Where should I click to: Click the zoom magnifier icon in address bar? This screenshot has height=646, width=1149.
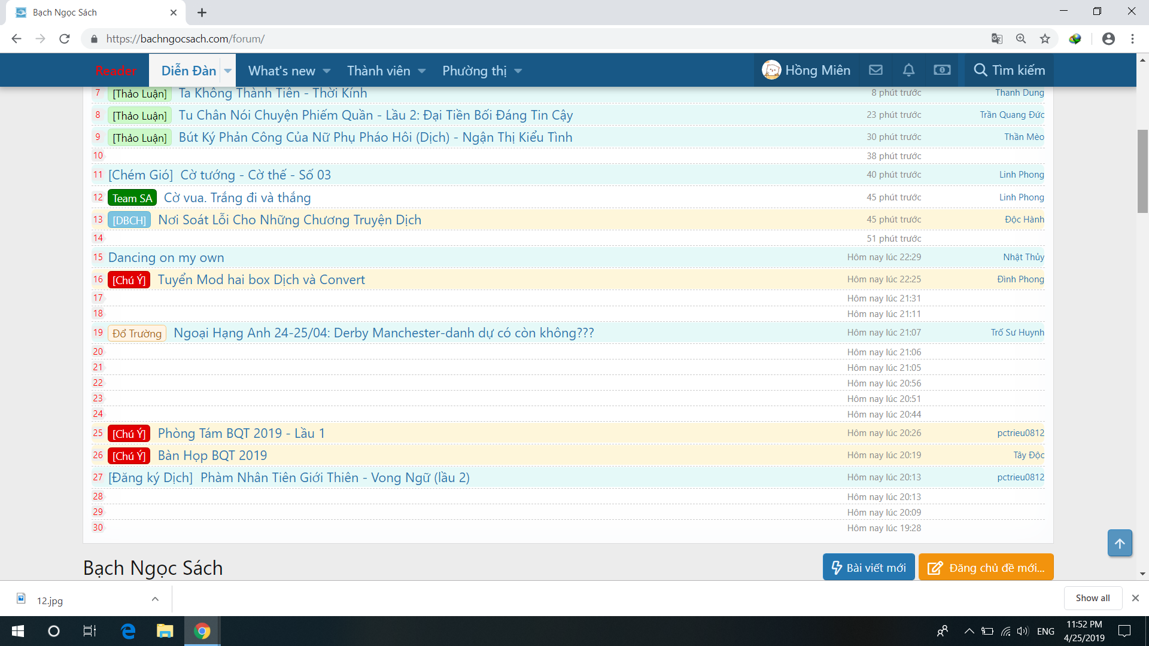[1021, 39]
